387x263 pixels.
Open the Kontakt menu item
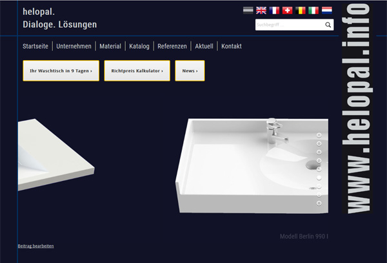pyautogui.click(x=232, y=47)
